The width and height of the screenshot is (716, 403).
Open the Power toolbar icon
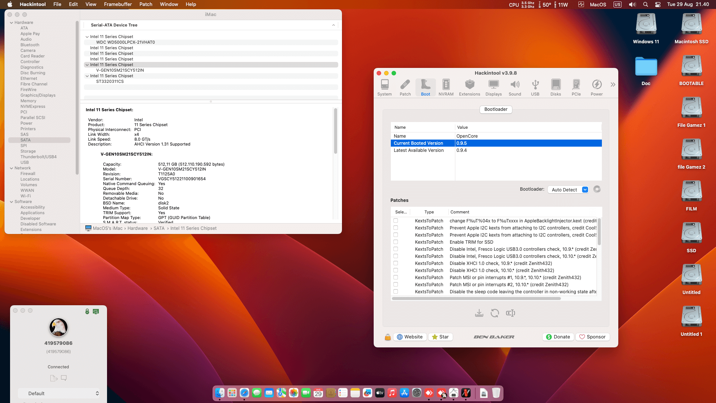pyautogui.click(x=596, y=87)
